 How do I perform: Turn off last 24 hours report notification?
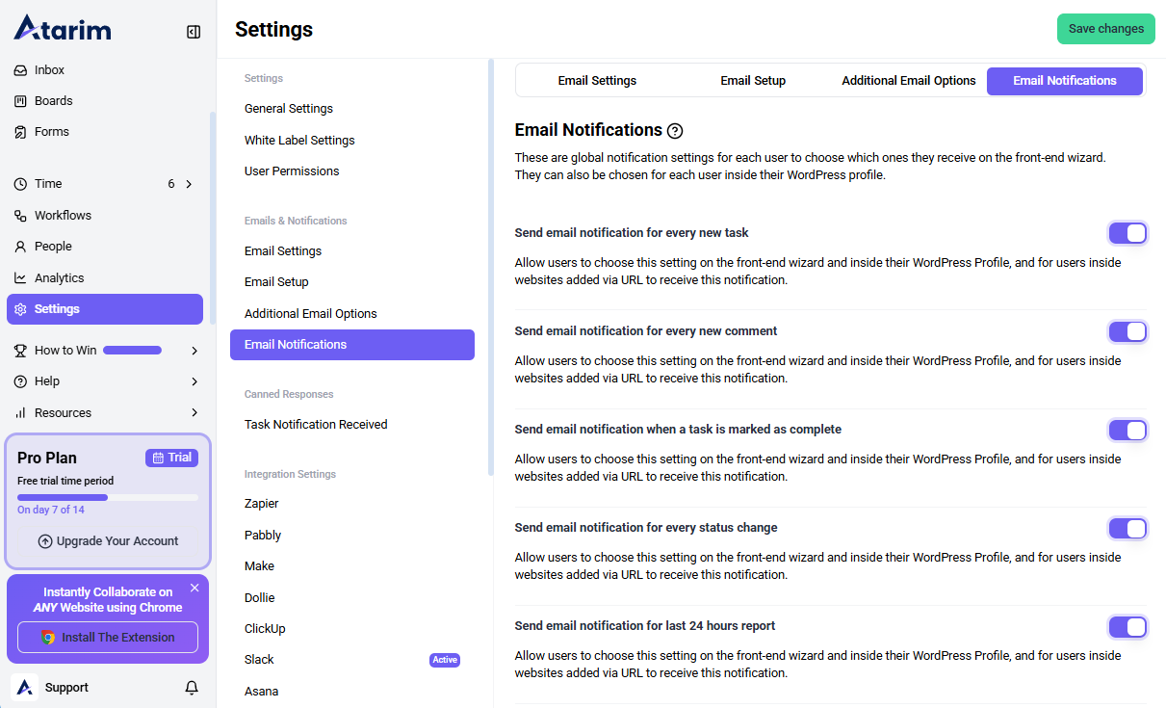[x=1127, y=627]
